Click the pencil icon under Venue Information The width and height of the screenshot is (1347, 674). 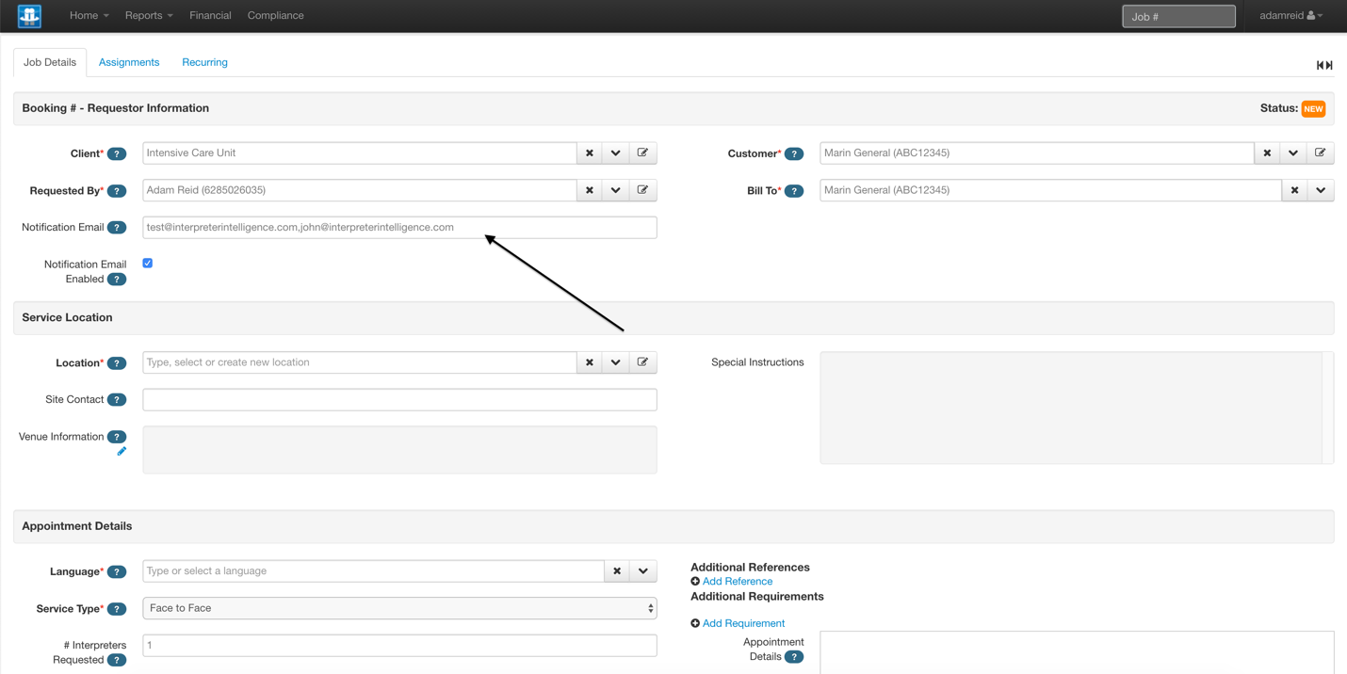tap(121, 451)
